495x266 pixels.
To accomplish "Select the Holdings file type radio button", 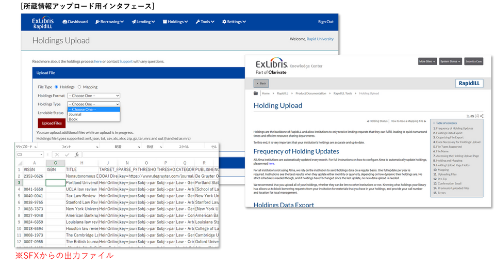I will tap(56, 87).
